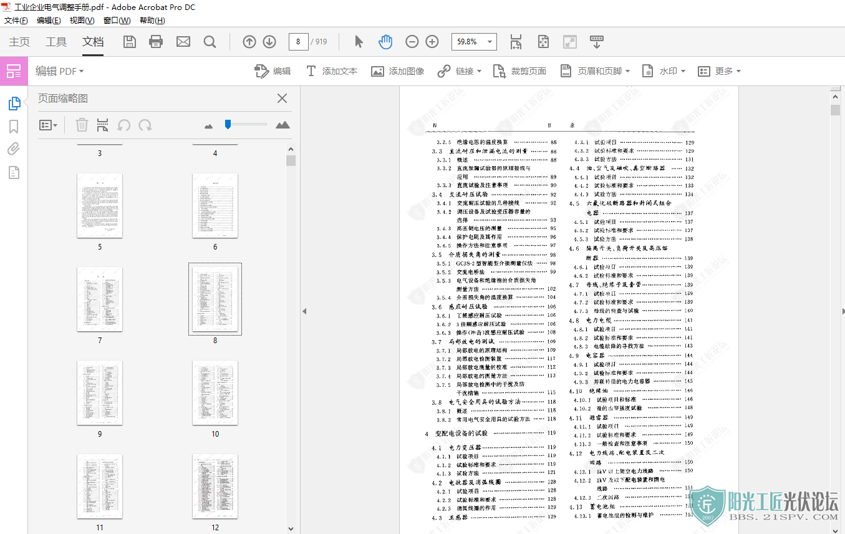
Task: Click the 编辑 edit button
Action: click(x=273, y=71)
